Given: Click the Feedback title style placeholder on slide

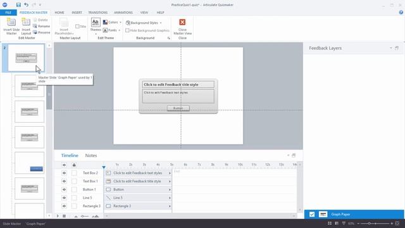Looking at the screenshot, I should click(178, 84).
